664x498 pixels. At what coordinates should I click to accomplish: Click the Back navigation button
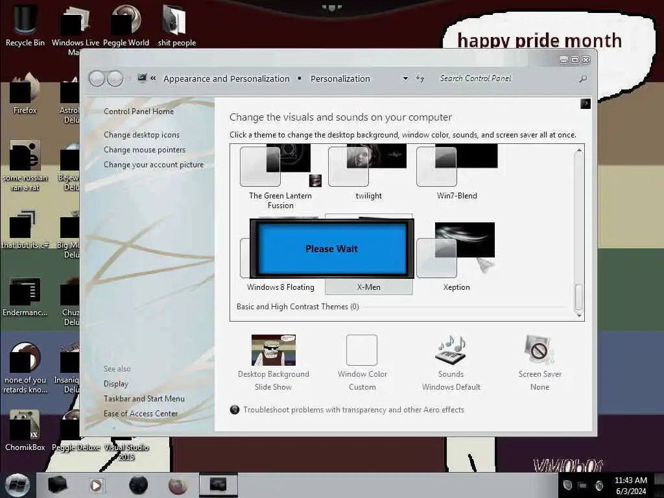tap(97, 78)
